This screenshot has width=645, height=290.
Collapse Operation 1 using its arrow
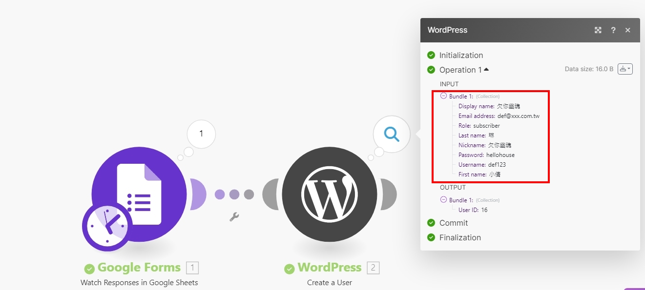pyautogui.click(x=485, y=69)
